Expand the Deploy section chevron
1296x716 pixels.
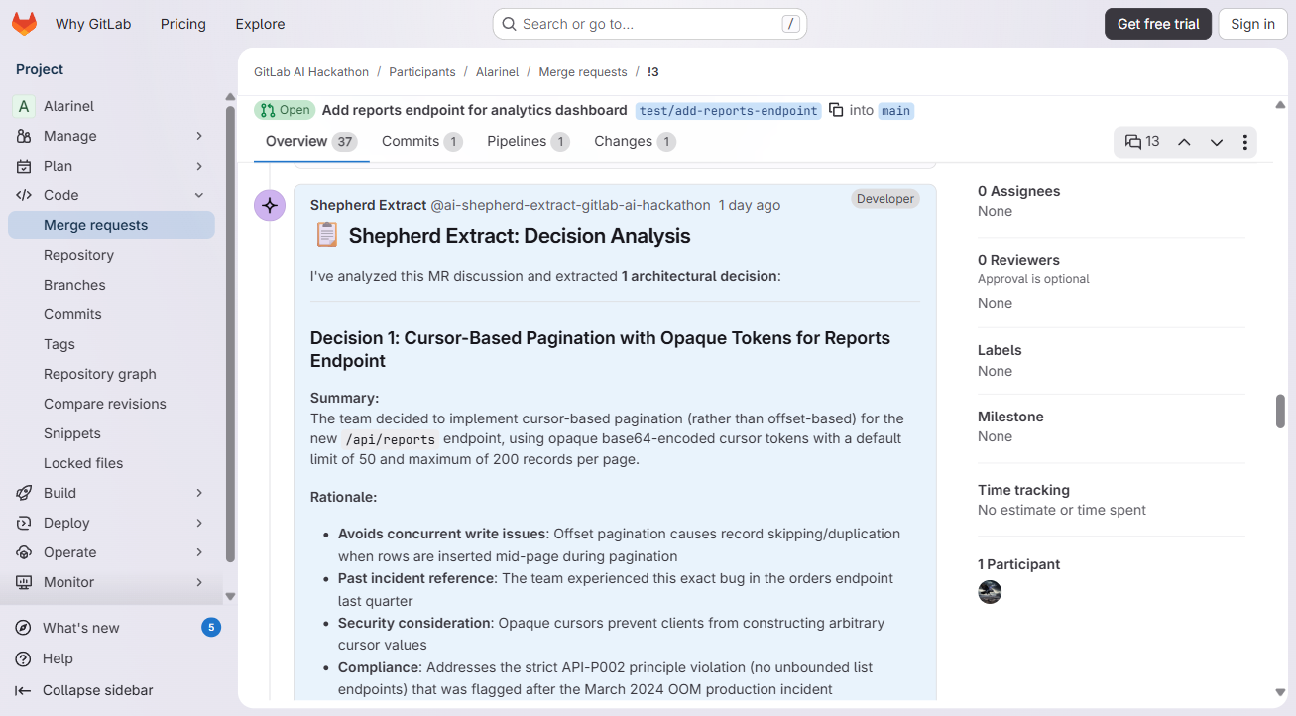coord(199,523)
